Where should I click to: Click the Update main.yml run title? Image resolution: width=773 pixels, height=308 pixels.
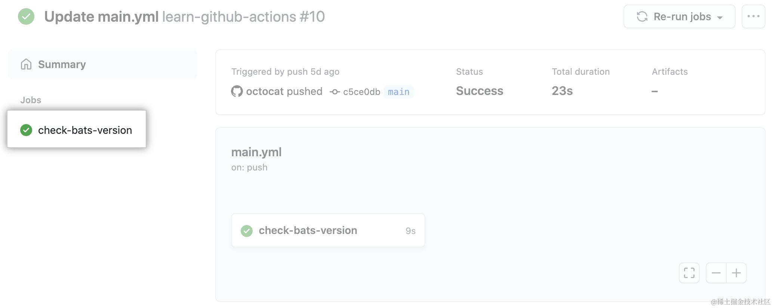point(101,16)
